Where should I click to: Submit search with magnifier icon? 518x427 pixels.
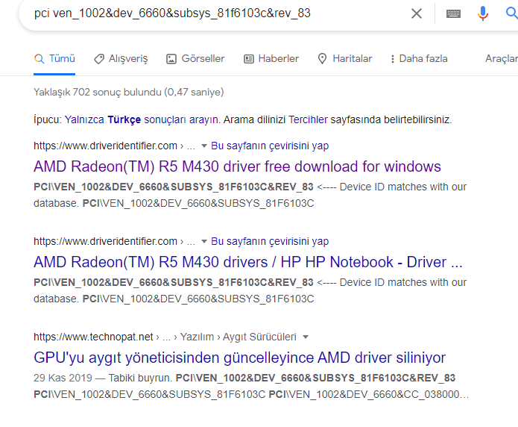pyautogui.click(x=512, y=13)
